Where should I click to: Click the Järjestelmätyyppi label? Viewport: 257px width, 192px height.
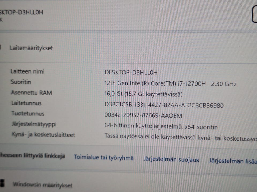pyautogui.click(x=34, y=124)
